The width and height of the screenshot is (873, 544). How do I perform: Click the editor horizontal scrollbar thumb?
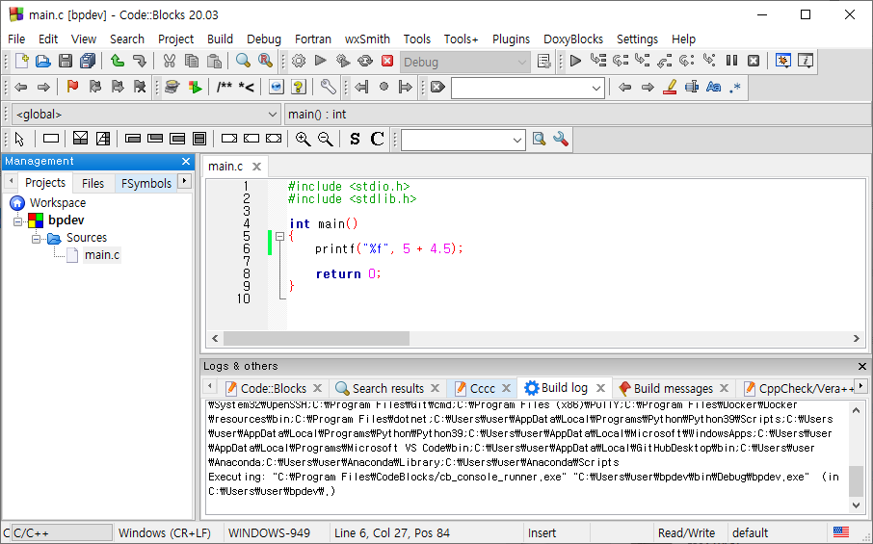[316, 338]
